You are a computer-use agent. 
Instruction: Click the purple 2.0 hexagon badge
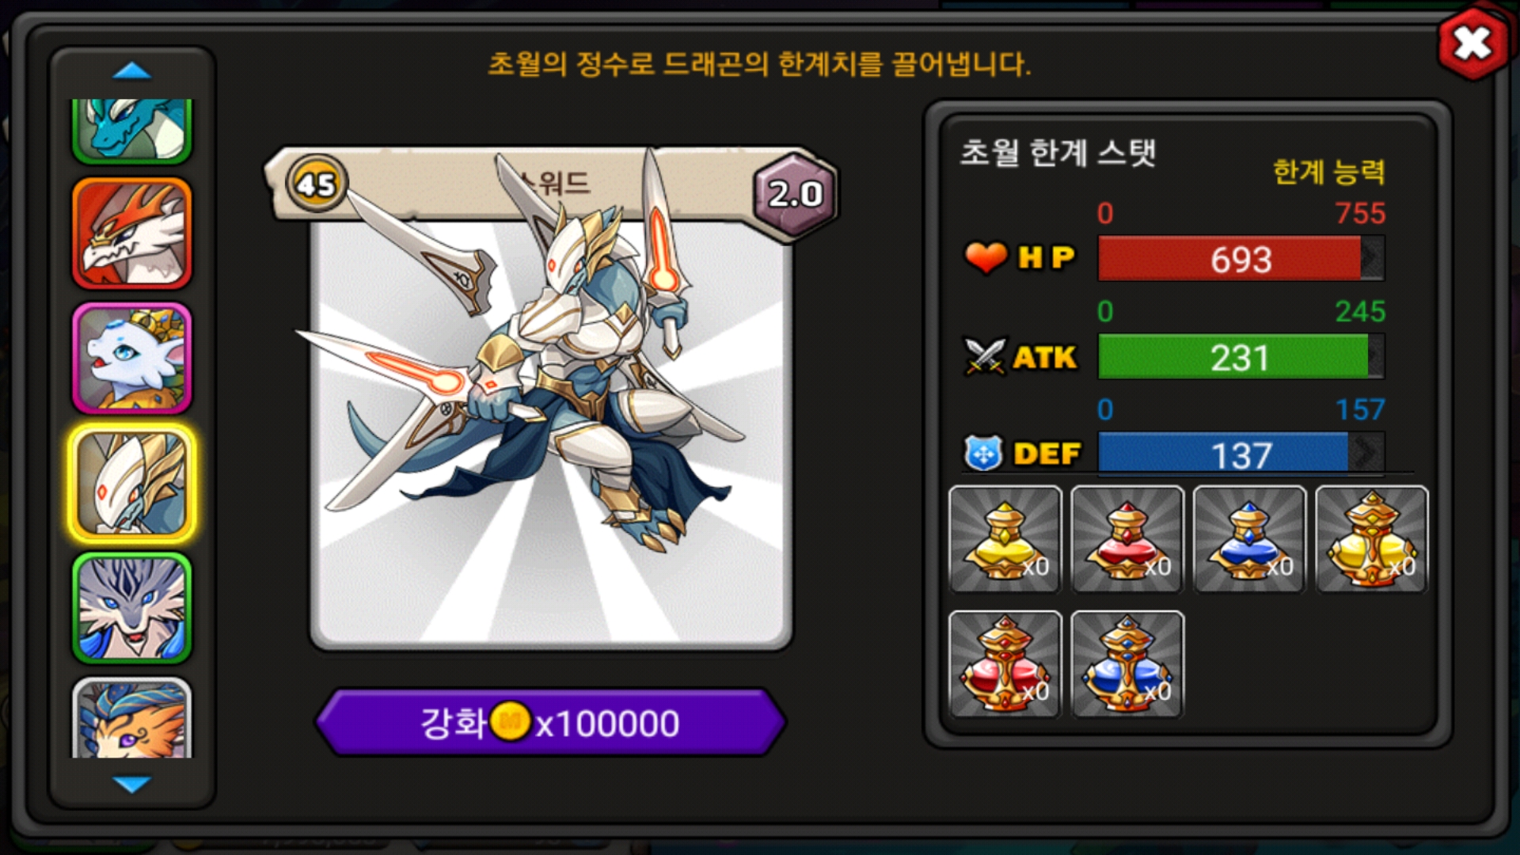click(795, 194)
